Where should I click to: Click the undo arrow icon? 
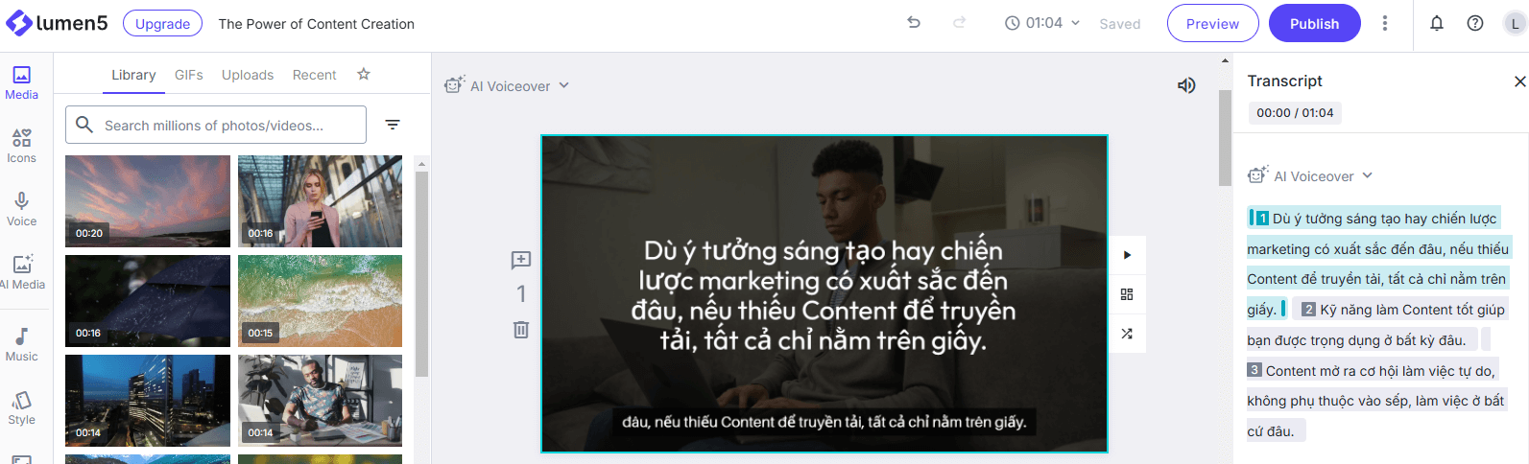(913, 23)
